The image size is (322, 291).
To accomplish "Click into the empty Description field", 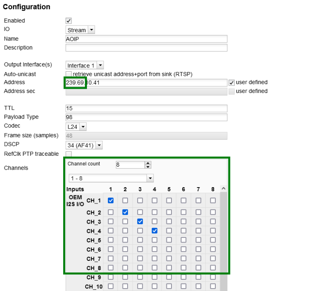I will [146, 48].
